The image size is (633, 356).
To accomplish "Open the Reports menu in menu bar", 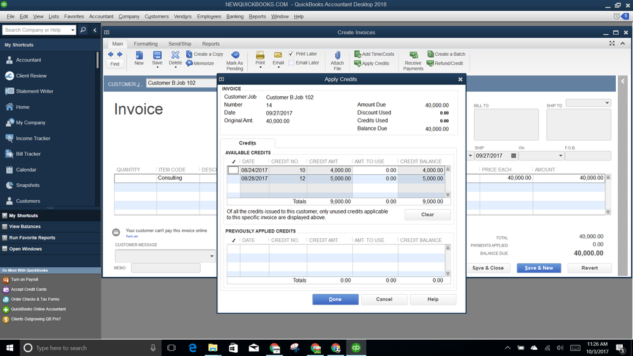I will pyautogui.click(x=257, y=16).
